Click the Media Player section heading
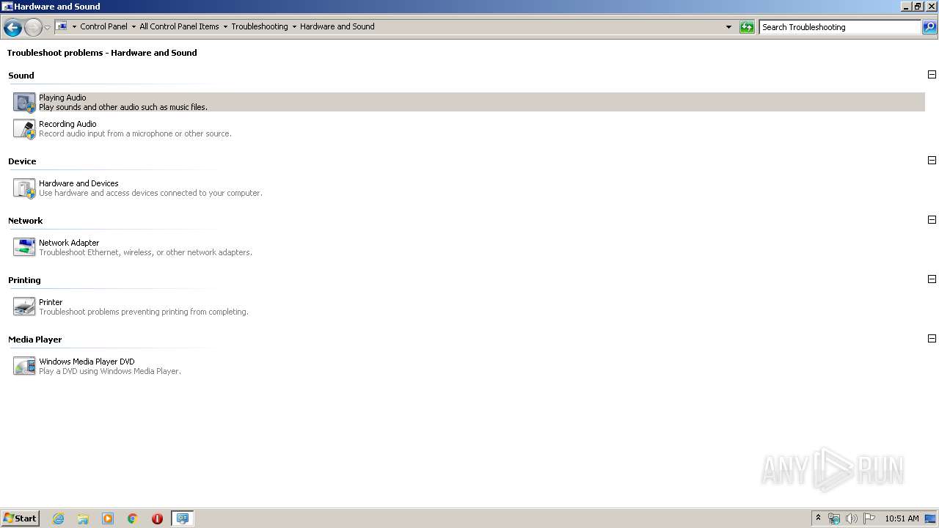Image resolution: width=939 pixels, height=528 pixels. pos(35,340)
